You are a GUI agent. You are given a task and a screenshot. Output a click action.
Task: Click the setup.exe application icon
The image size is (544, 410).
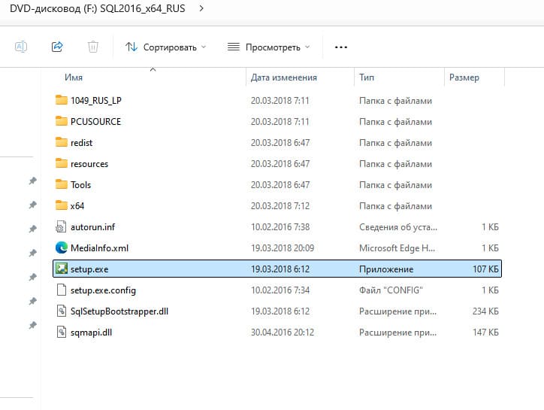pyautogui.click(x=62, y=269)
